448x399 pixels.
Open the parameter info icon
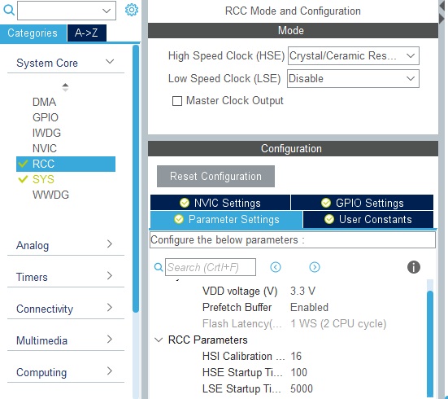click(x=413, y=267)
